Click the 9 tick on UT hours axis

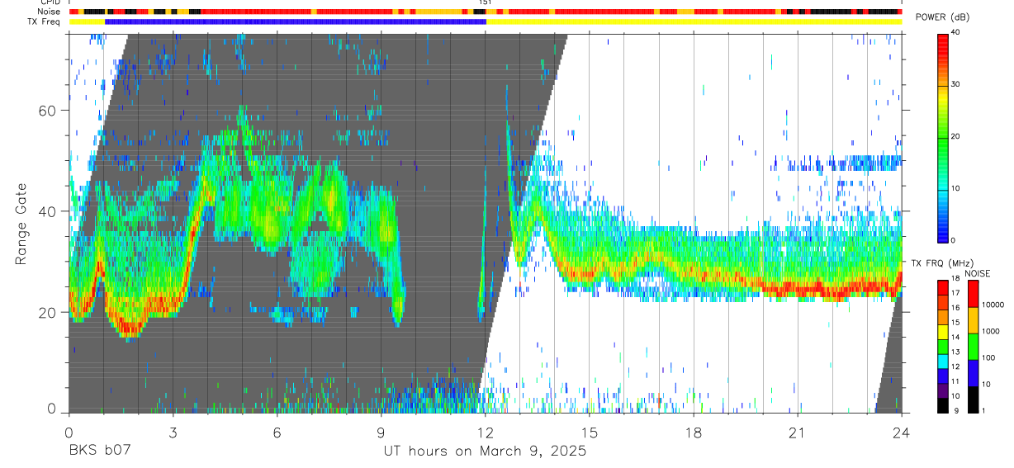point(381,433)
